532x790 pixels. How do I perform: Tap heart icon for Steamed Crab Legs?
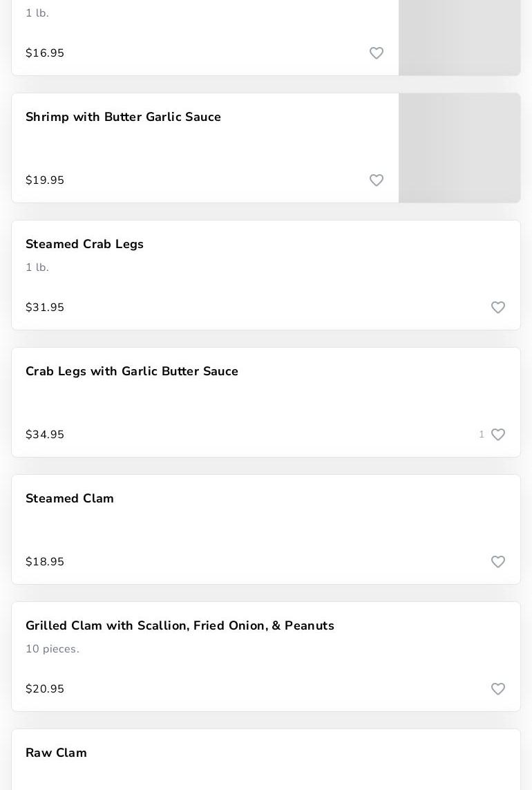pos(498,308)
